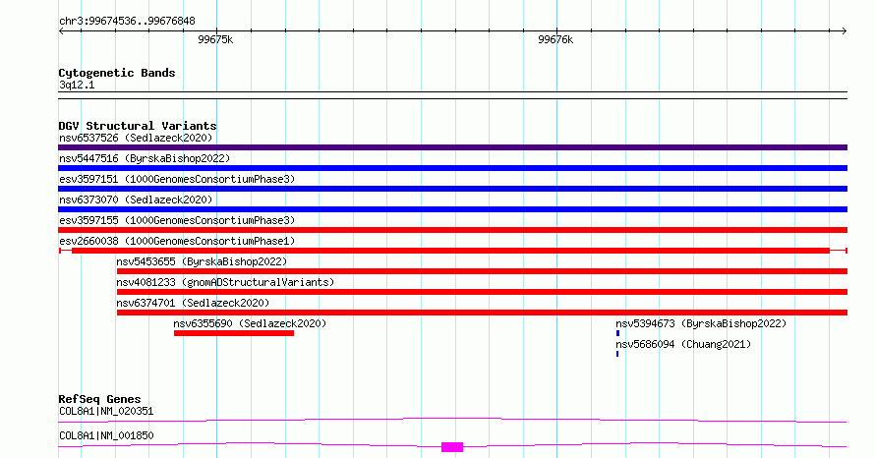
Task: Select the dark purple nsv6537526 variant bar
Action: point(452,147)
